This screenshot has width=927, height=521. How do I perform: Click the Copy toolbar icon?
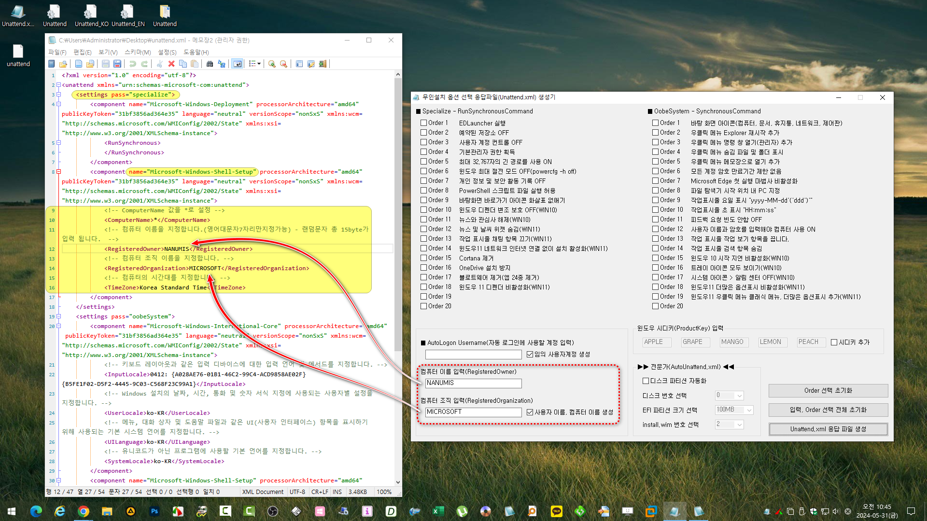[x=183, y=64]
